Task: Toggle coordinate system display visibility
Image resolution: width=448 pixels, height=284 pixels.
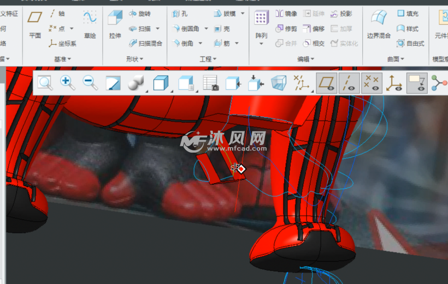Action: pos(394,83)
